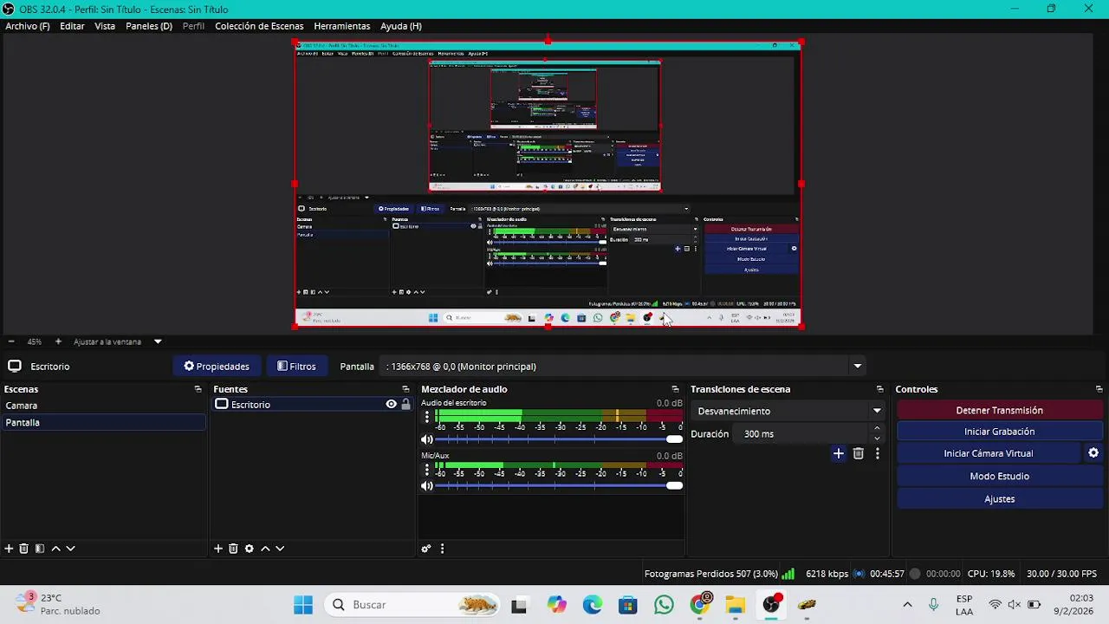1109x624 pixels.
Task: Toggle visibility eye of Escritorio source
Action: tap(391, 405)
